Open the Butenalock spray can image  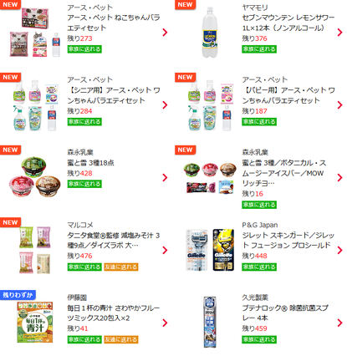[210, 323]
